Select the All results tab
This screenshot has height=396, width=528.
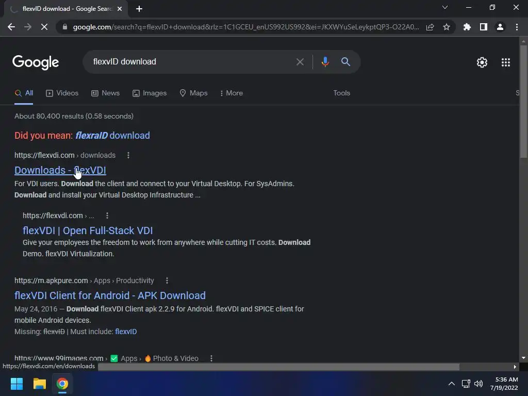click(24, 93)
